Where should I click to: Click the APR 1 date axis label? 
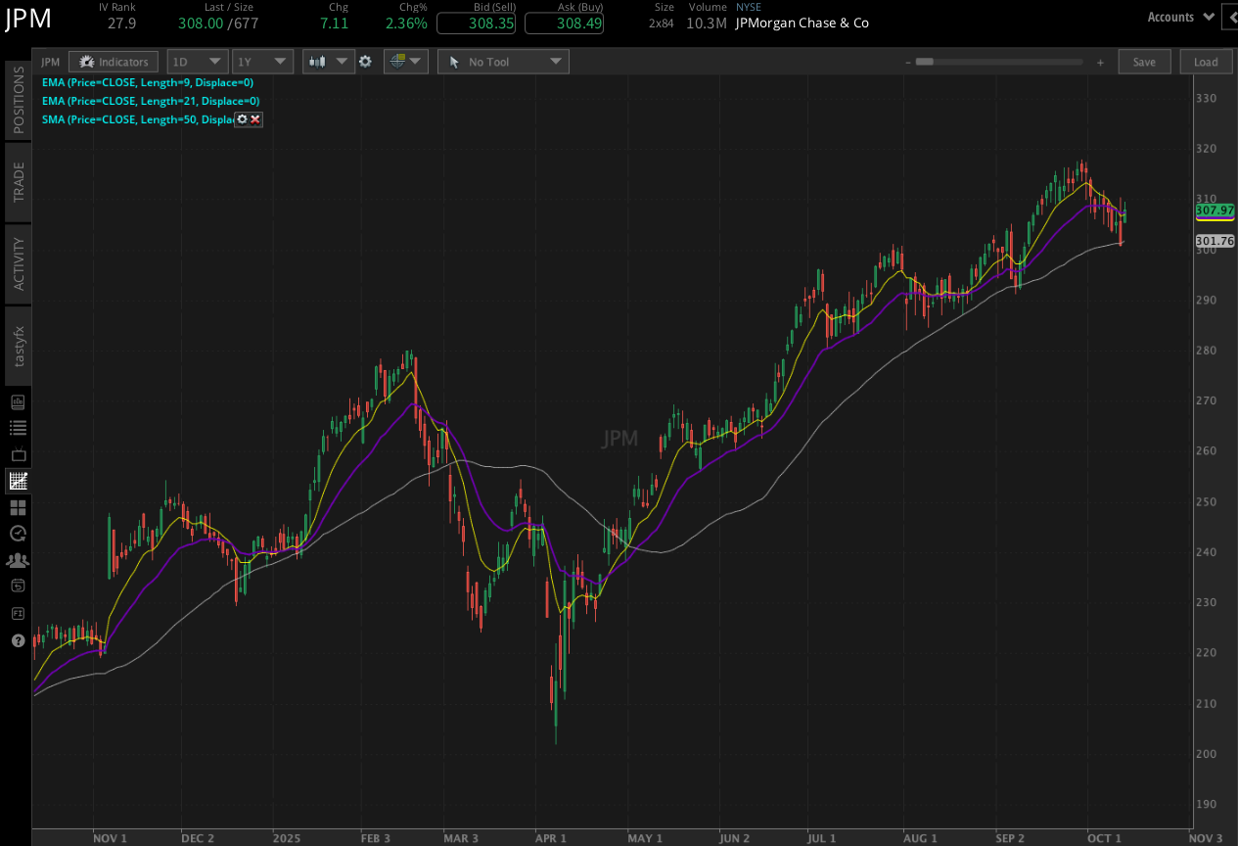551,838
